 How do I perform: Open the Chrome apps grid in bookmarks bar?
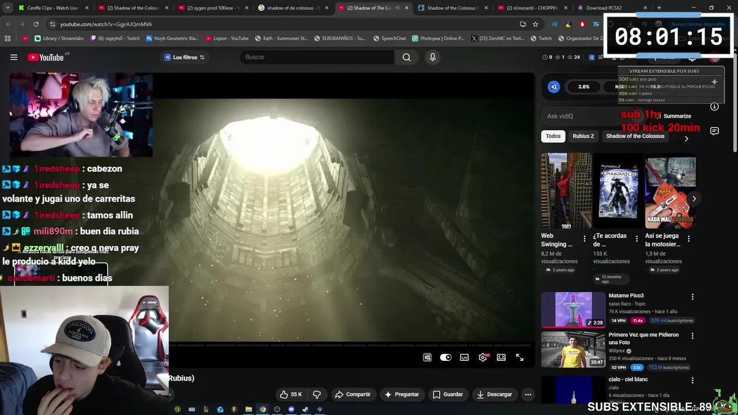click(7, 39)
